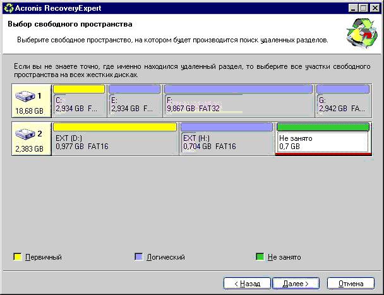Go back with the Назад button
384x295 pixels.
tap(246, 284)
